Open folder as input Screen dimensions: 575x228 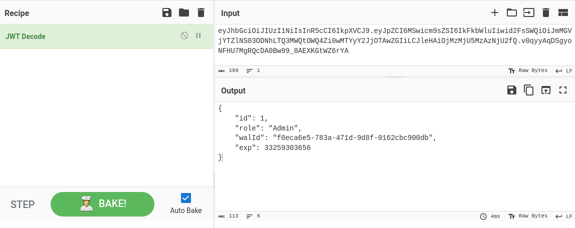511,13
